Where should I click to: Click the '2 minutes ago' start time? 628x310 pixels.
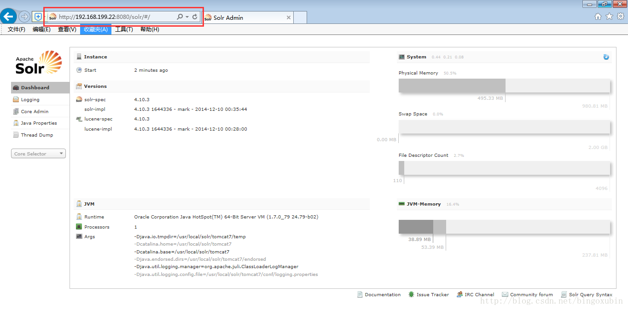click(151, 70)
